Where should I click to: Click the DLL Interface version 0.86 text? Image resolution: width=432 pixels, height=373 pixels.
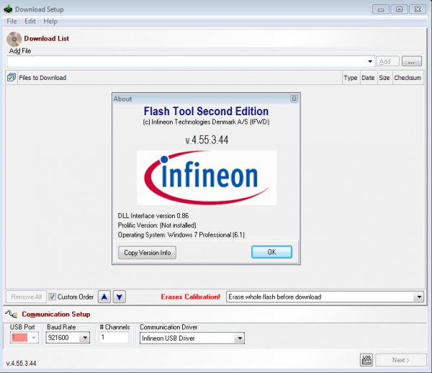click(153, 216)
